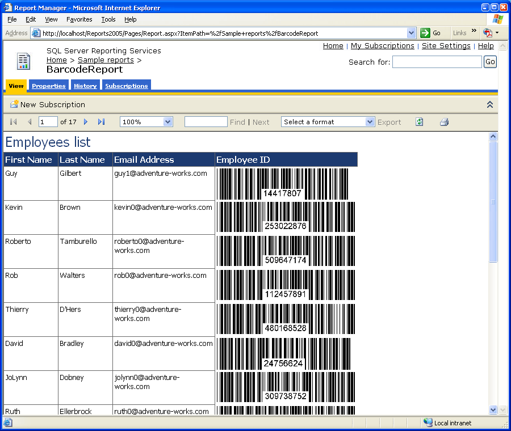The width and height of the screenshot is (511, 431).
Task: Go to previous report page
Action: coord(30,122)
